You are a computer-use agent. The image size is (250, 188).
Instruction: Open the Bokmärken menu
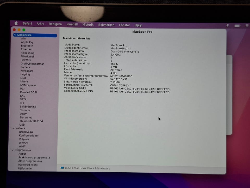[106, 25]
